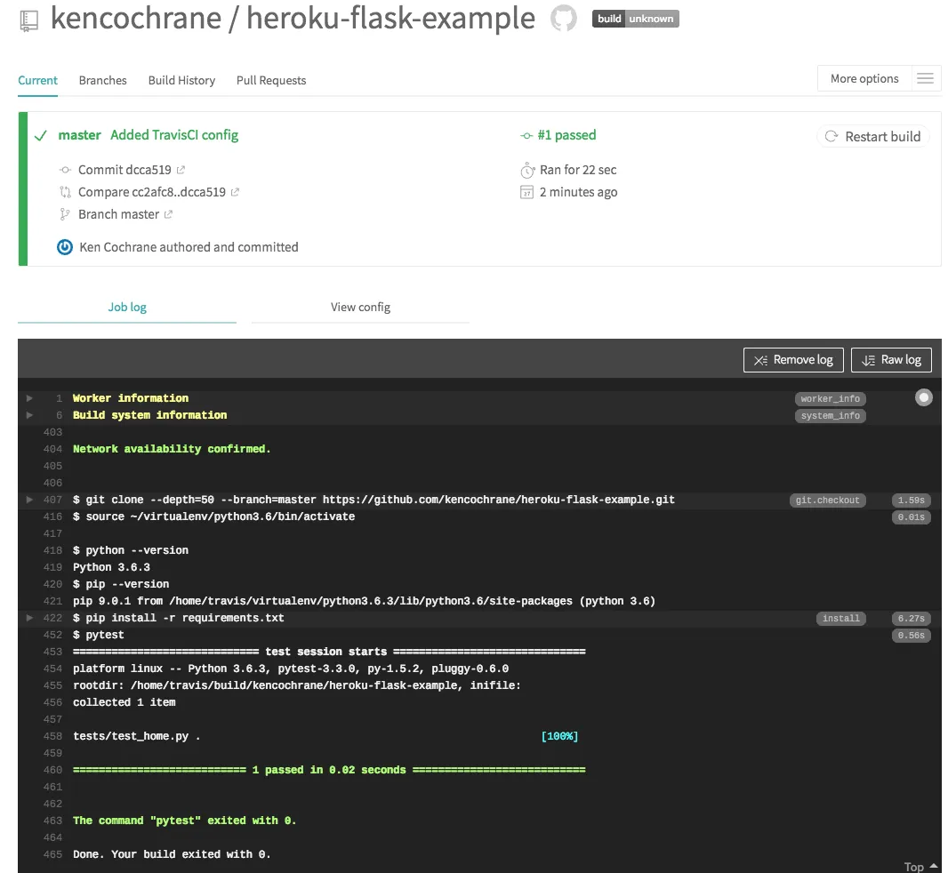Select the Job log tab
Viewport: 948px width, 873px height.
coord(127,307)
